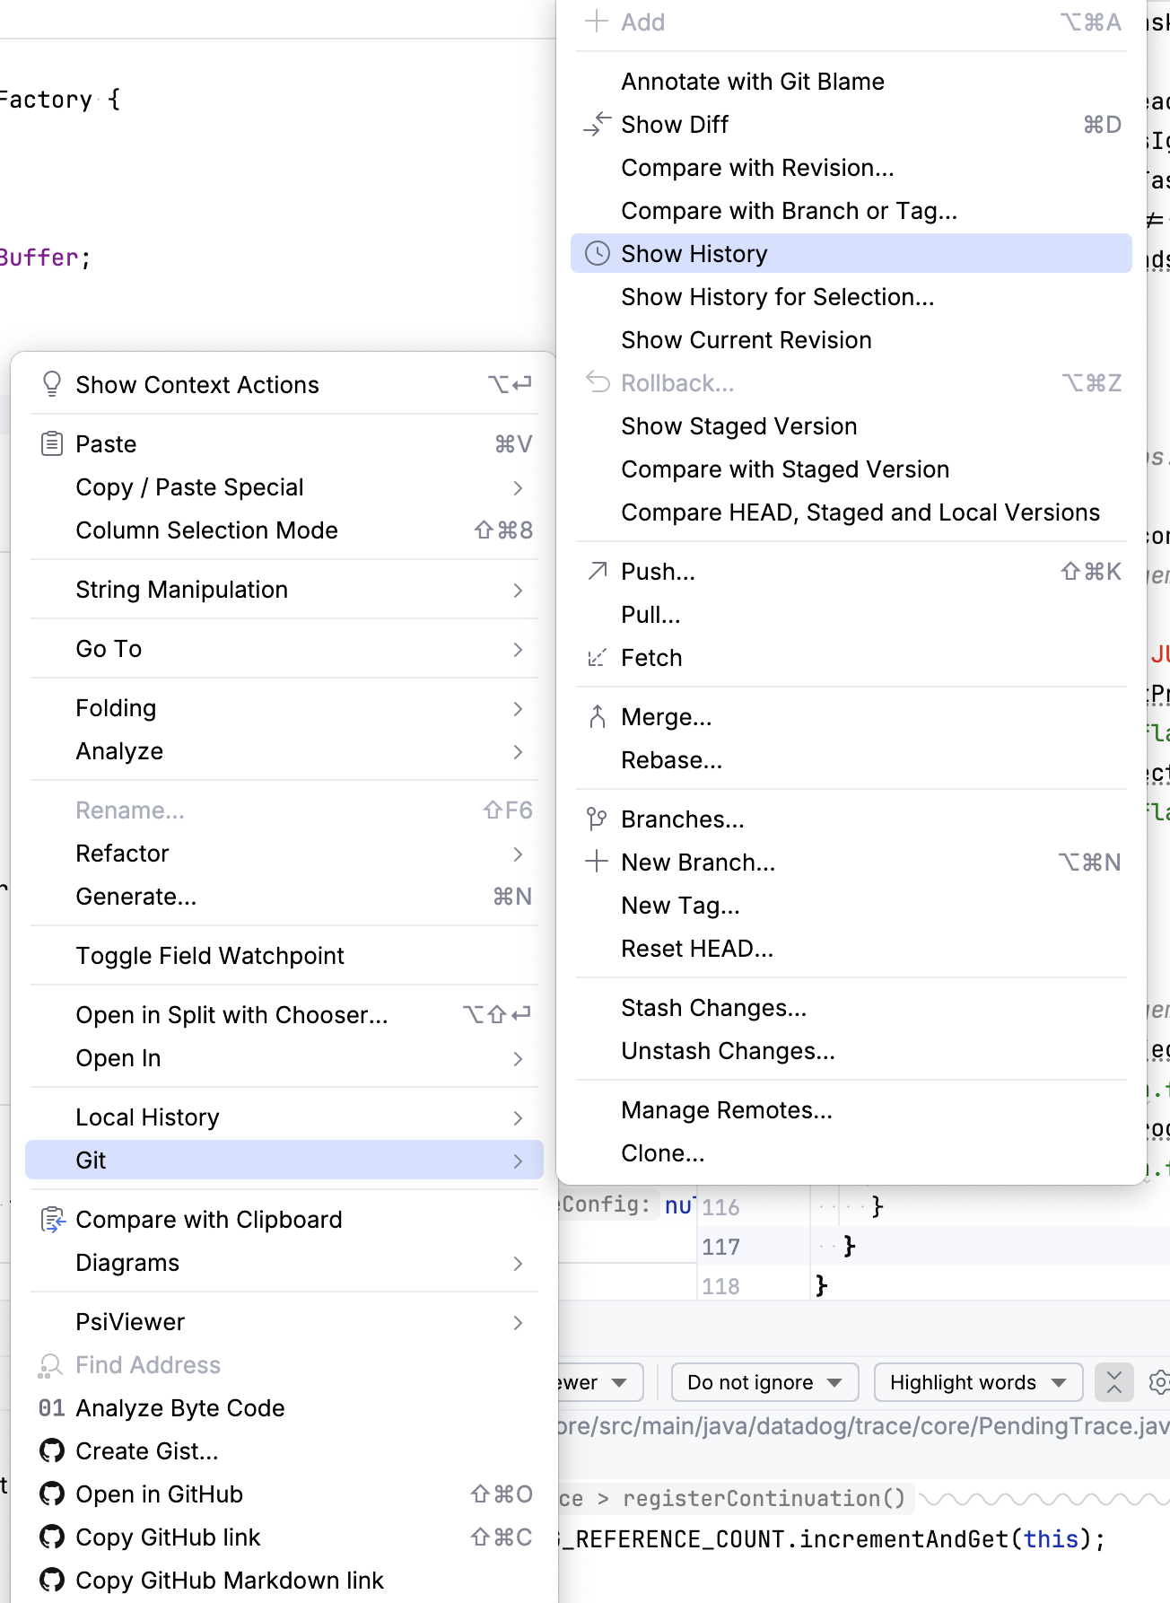This screenshot has width=1170, height=1603.
Task: Open the 'Highlight words' dropdown
Action: tap(977, 1382)
